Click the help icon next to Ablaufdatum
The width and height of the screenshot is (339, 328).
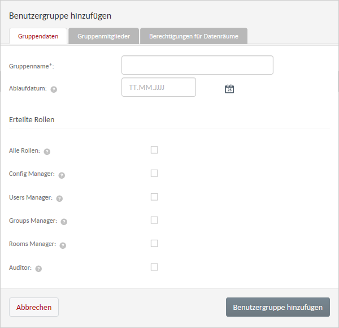pos(54,89)
